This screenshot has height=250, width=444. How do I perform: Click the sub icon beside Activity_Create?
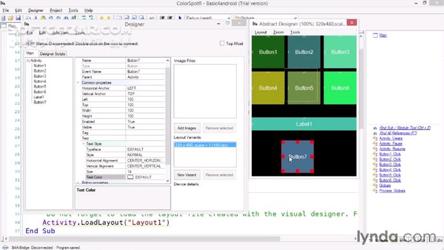(x=375, y=138)
